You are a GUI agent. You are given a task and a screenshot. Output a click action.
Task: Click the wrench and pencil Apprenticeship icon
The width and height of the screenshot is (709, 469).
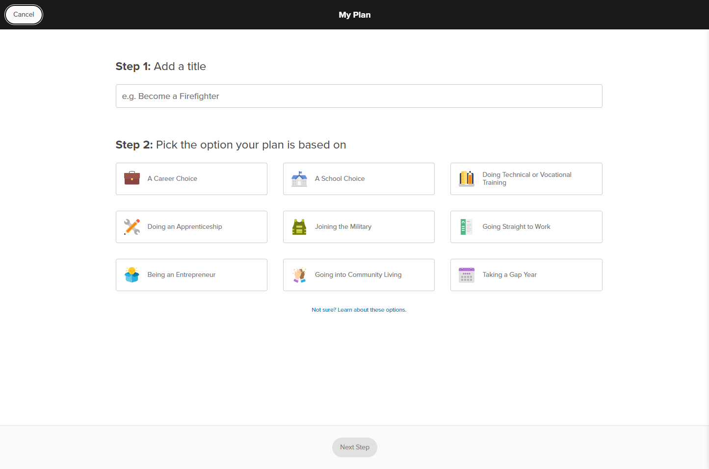pyautogui.click(x=132, y=227)
